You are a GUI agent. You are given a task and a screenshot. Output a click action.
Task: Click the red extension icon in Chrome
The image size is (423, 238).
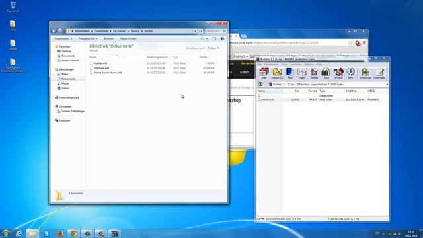(x=358, y=43)
